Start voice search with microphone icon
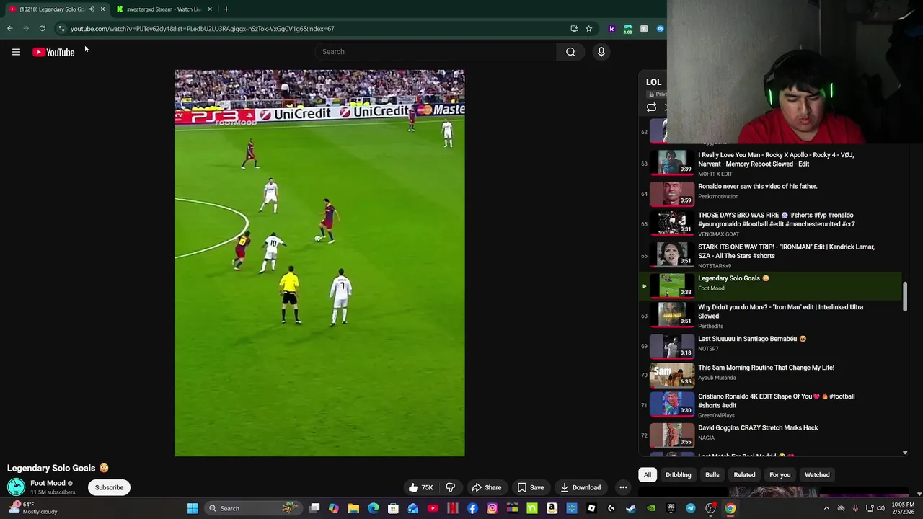The height and width of the screenshot is (519, 923). [x=601, y=52]
